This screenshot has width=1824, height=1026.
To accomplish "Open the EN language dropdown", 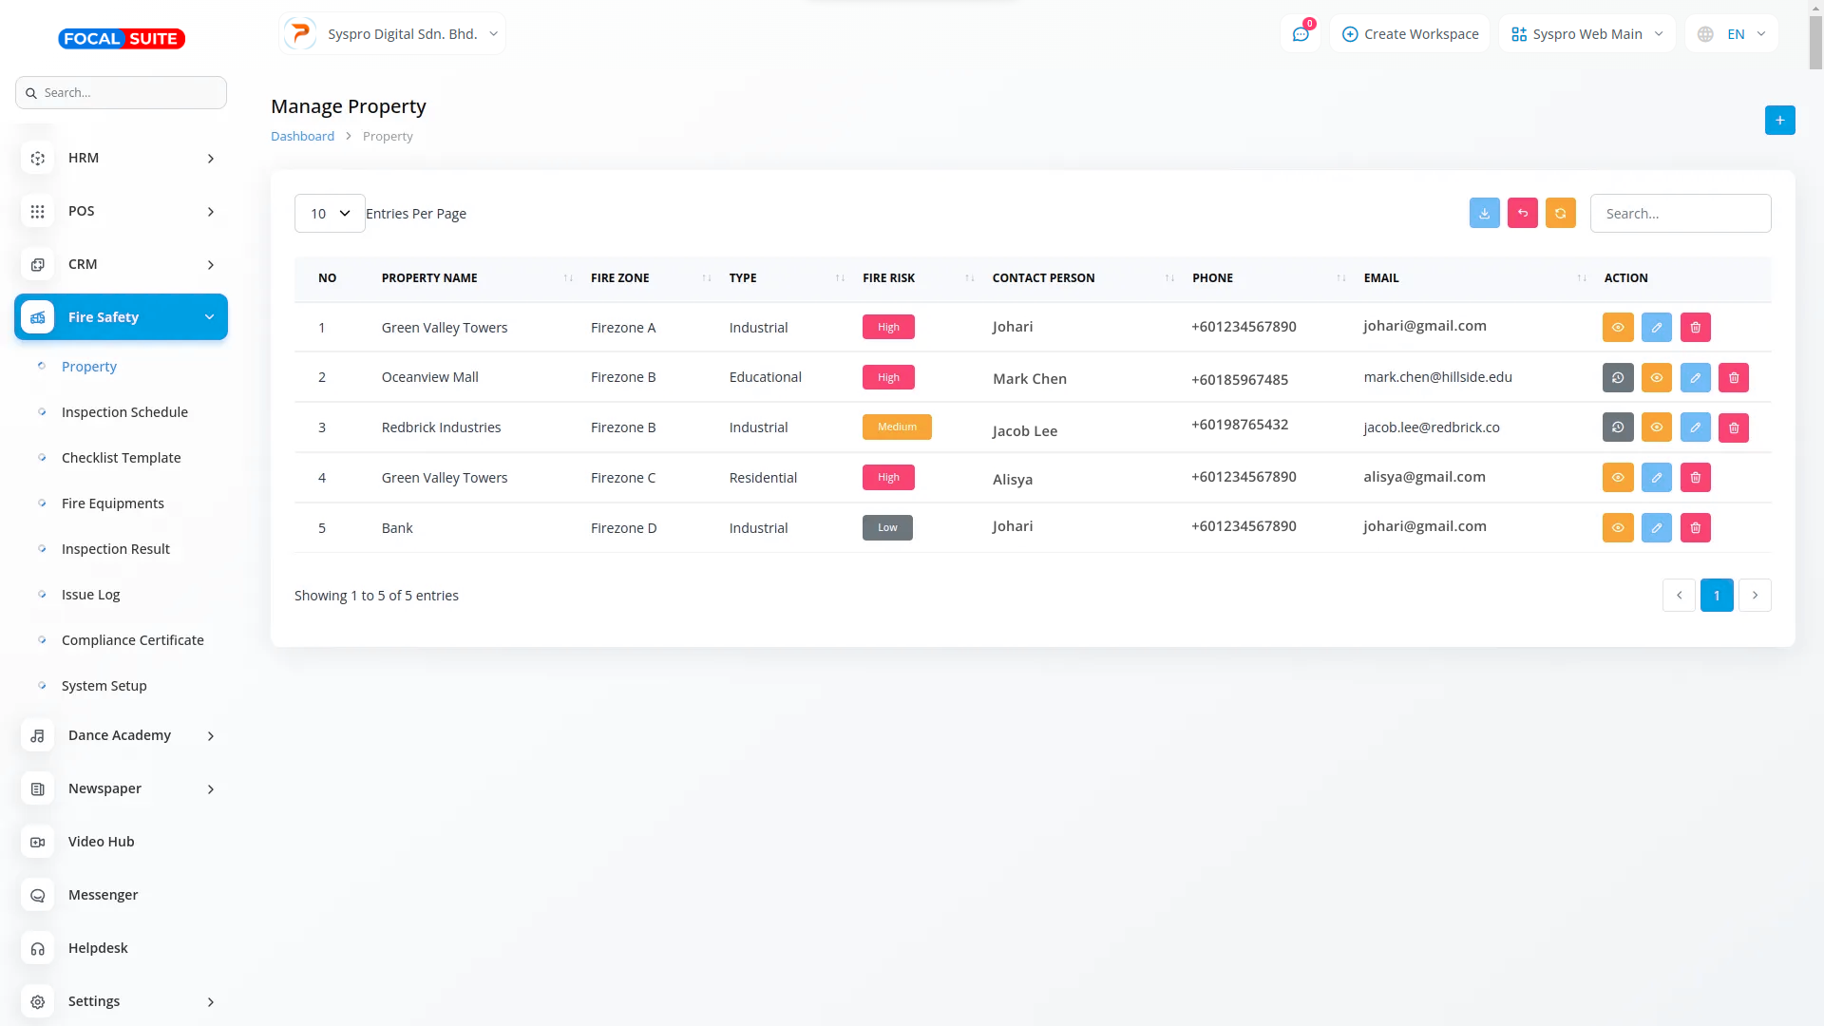I will [x=1732, y=34].
